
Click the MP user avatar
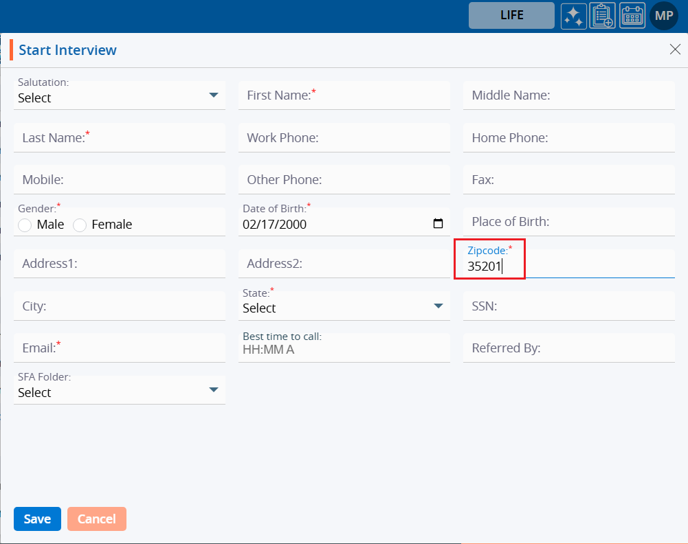click(x=663, y=16)
